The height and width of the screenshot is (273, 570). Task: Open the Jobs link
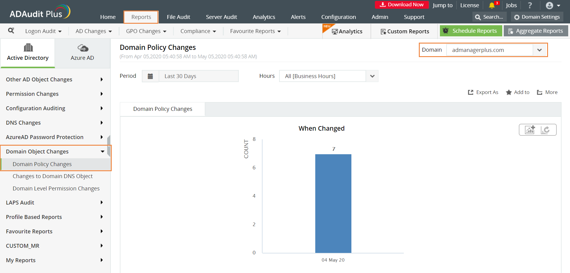click(511, 5)
